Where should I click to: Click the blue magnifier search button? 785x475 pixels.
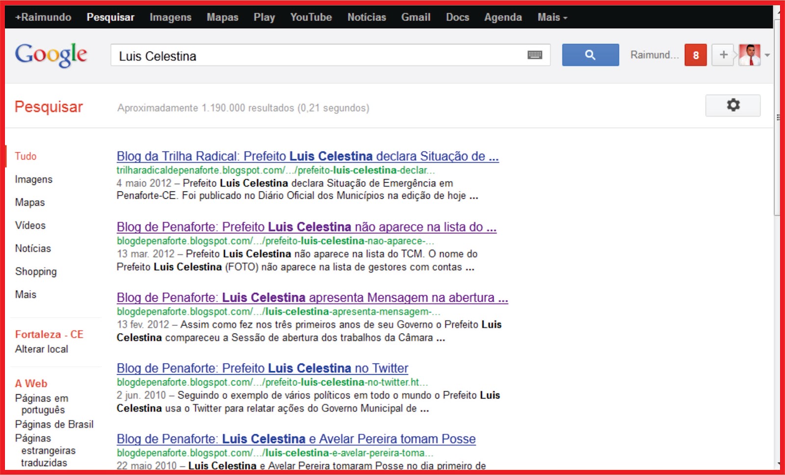pos(590,55)
